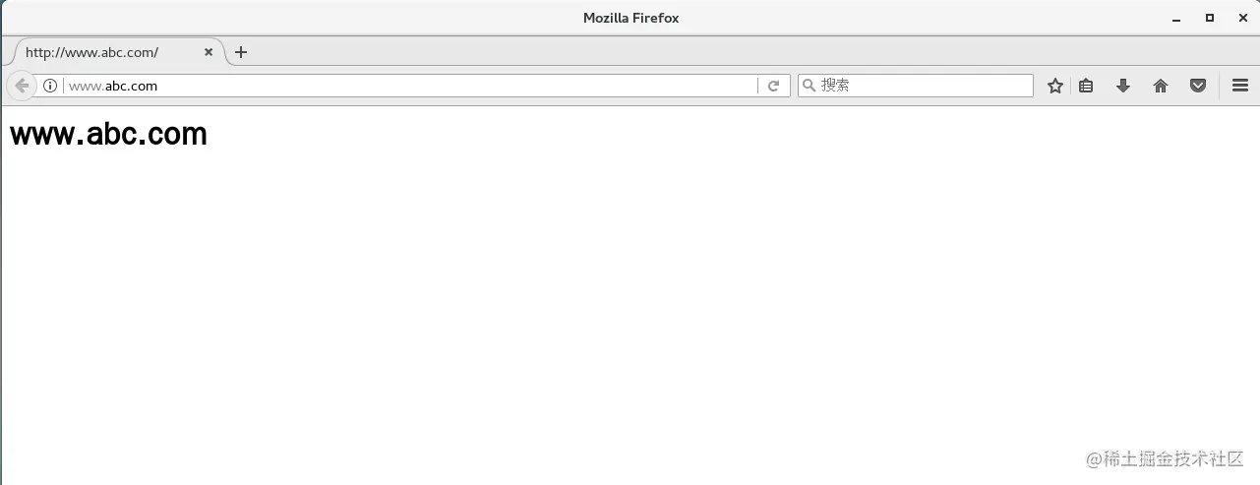Save the page to Pocket
This screenshot has width=1260, height=485.
point(1198,86)
